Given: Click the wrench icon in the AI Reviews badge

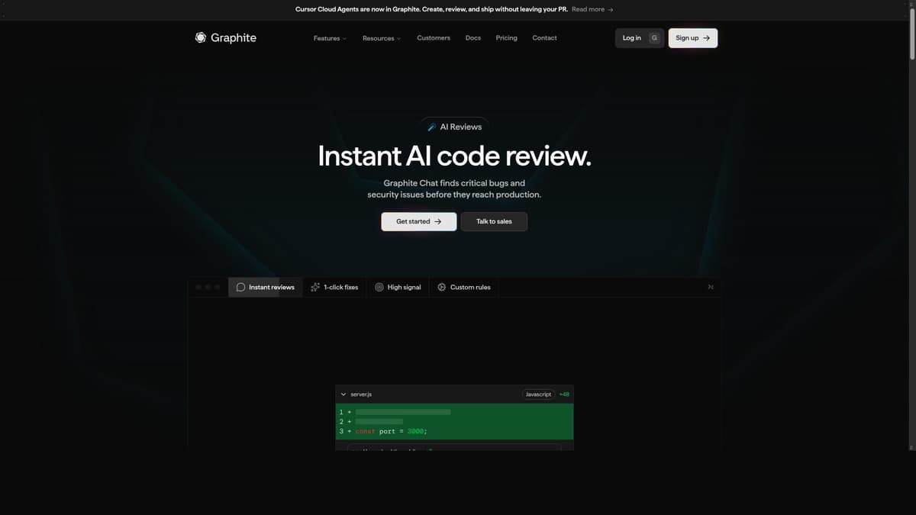Looking at the screenshot, I should [x=432, y=127].
